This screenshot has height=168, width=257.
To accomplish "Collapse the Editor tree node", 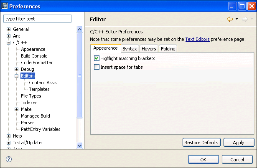I will (x=17, y=76).
